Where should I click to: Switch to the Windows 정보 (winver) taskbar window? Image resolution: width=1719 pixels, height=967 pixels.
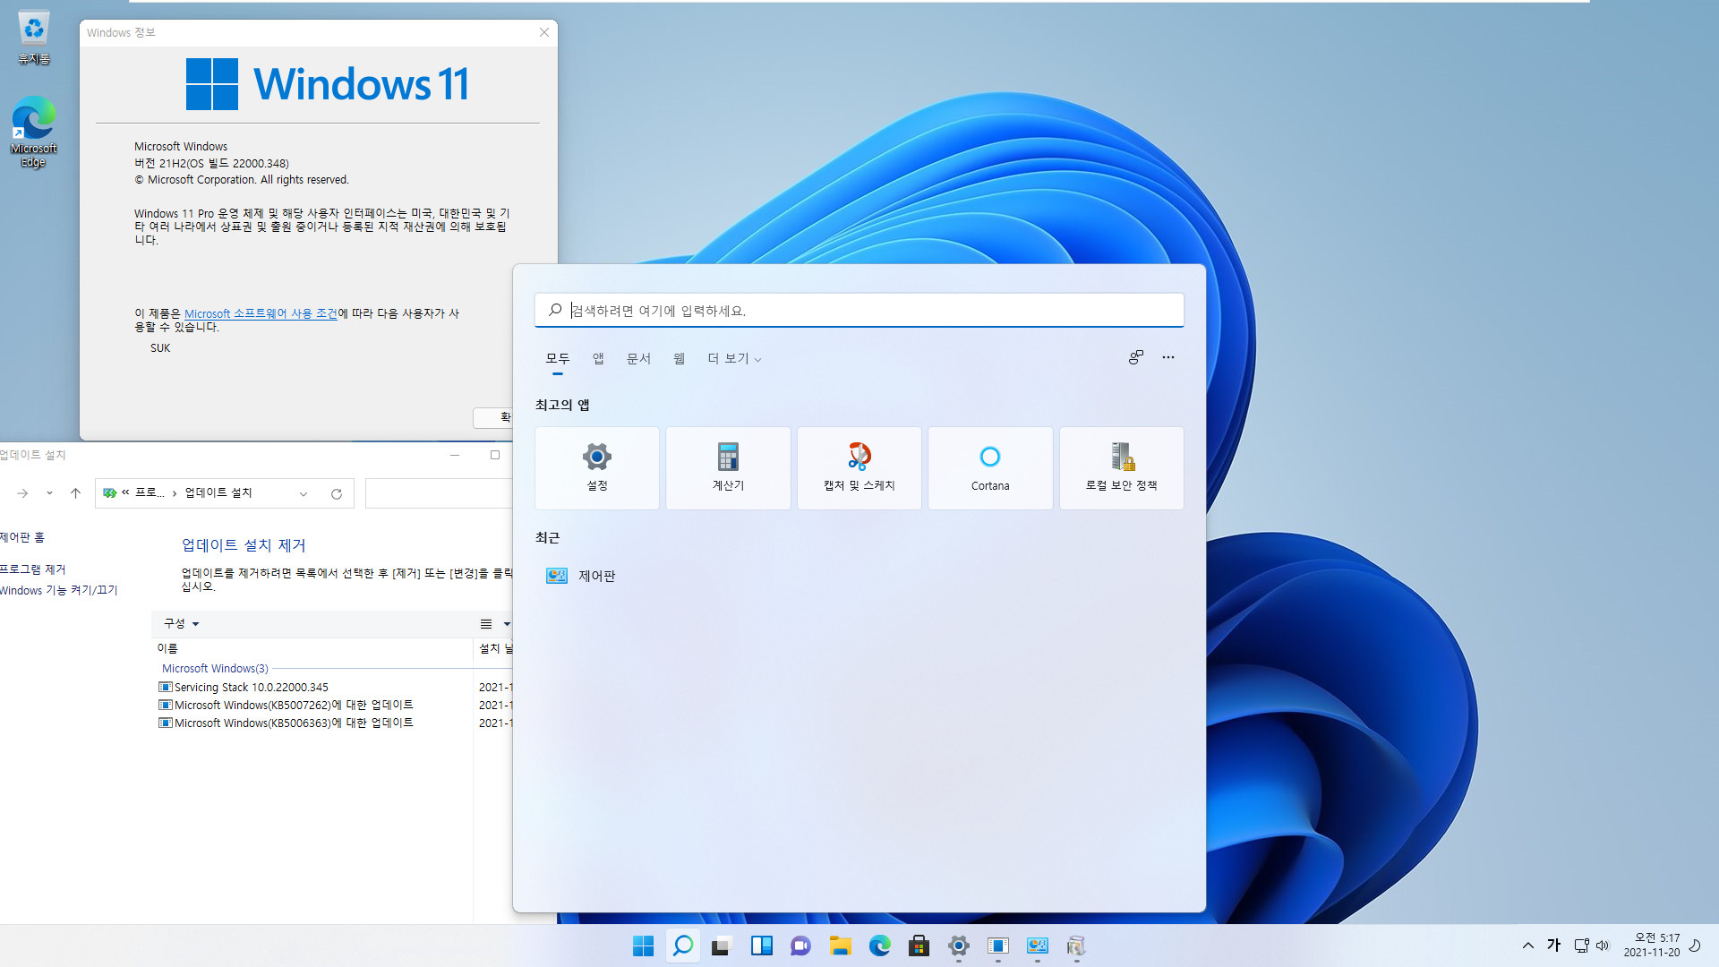[x=997, y=946]
